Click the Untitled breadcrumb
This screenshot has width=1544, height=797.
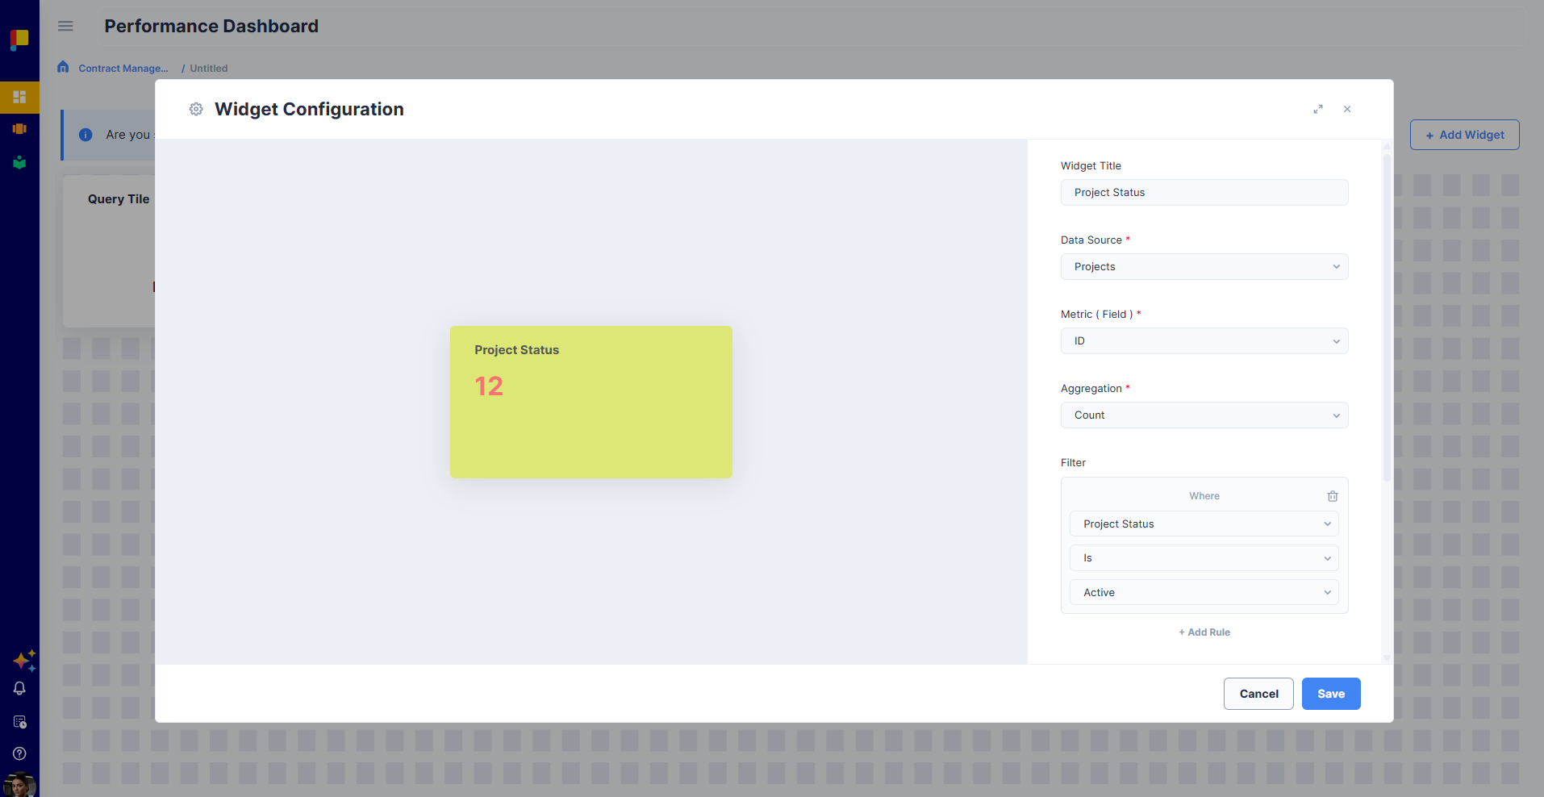(209, 69)
